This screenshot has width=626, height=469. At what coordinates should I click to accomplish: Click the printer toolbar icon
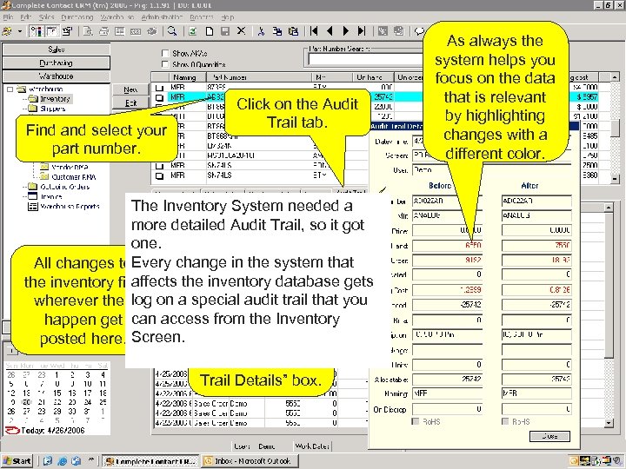tap(103, 31)
